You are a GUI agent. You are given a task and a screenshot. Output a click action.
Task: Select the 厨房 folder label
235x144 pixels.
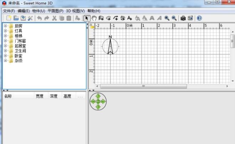(x=19, y=26)
